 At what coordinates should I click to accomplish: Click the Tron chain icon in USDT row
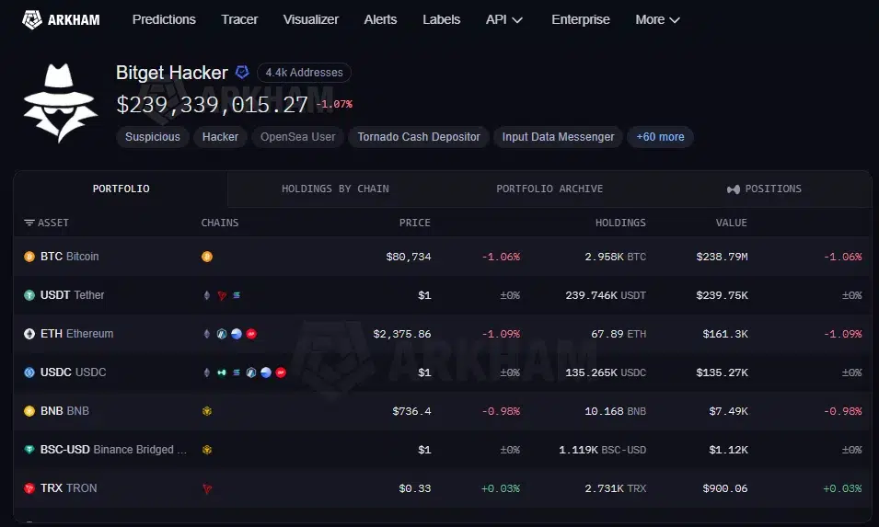222,295
